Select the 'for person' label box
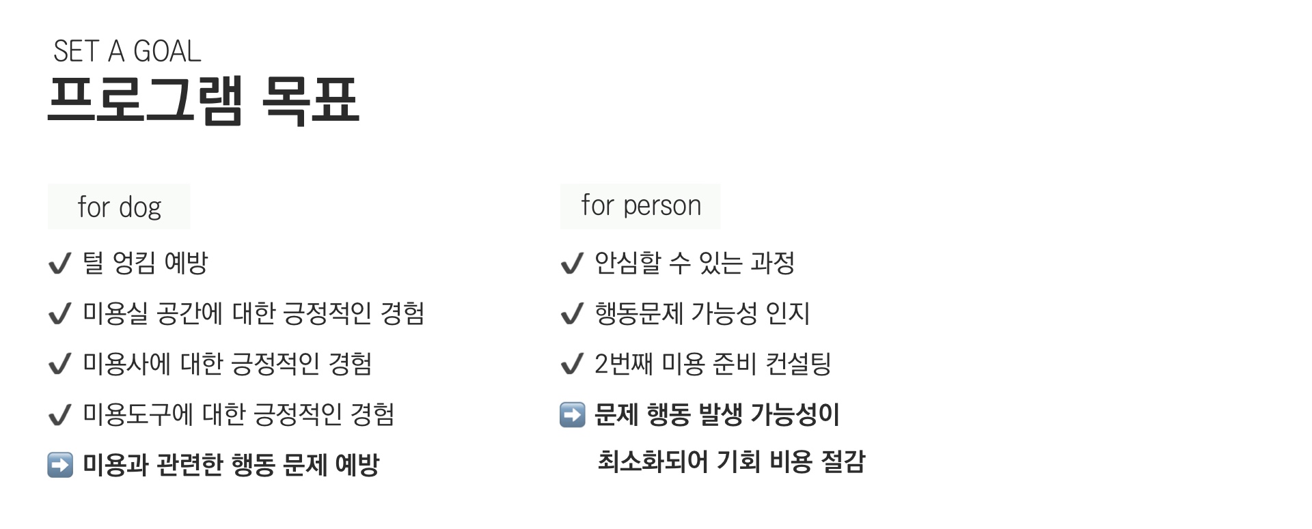This screenshot has width=1312, height=529. point(640,206)
